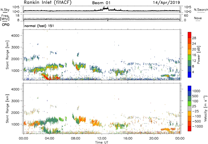Pick the red bottom Velocity color segment
The height and width of the screenshot is (144, 208).
190,129
